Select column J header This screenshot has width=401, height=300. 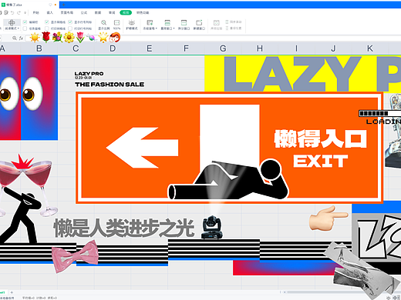(x=333, y=48)
